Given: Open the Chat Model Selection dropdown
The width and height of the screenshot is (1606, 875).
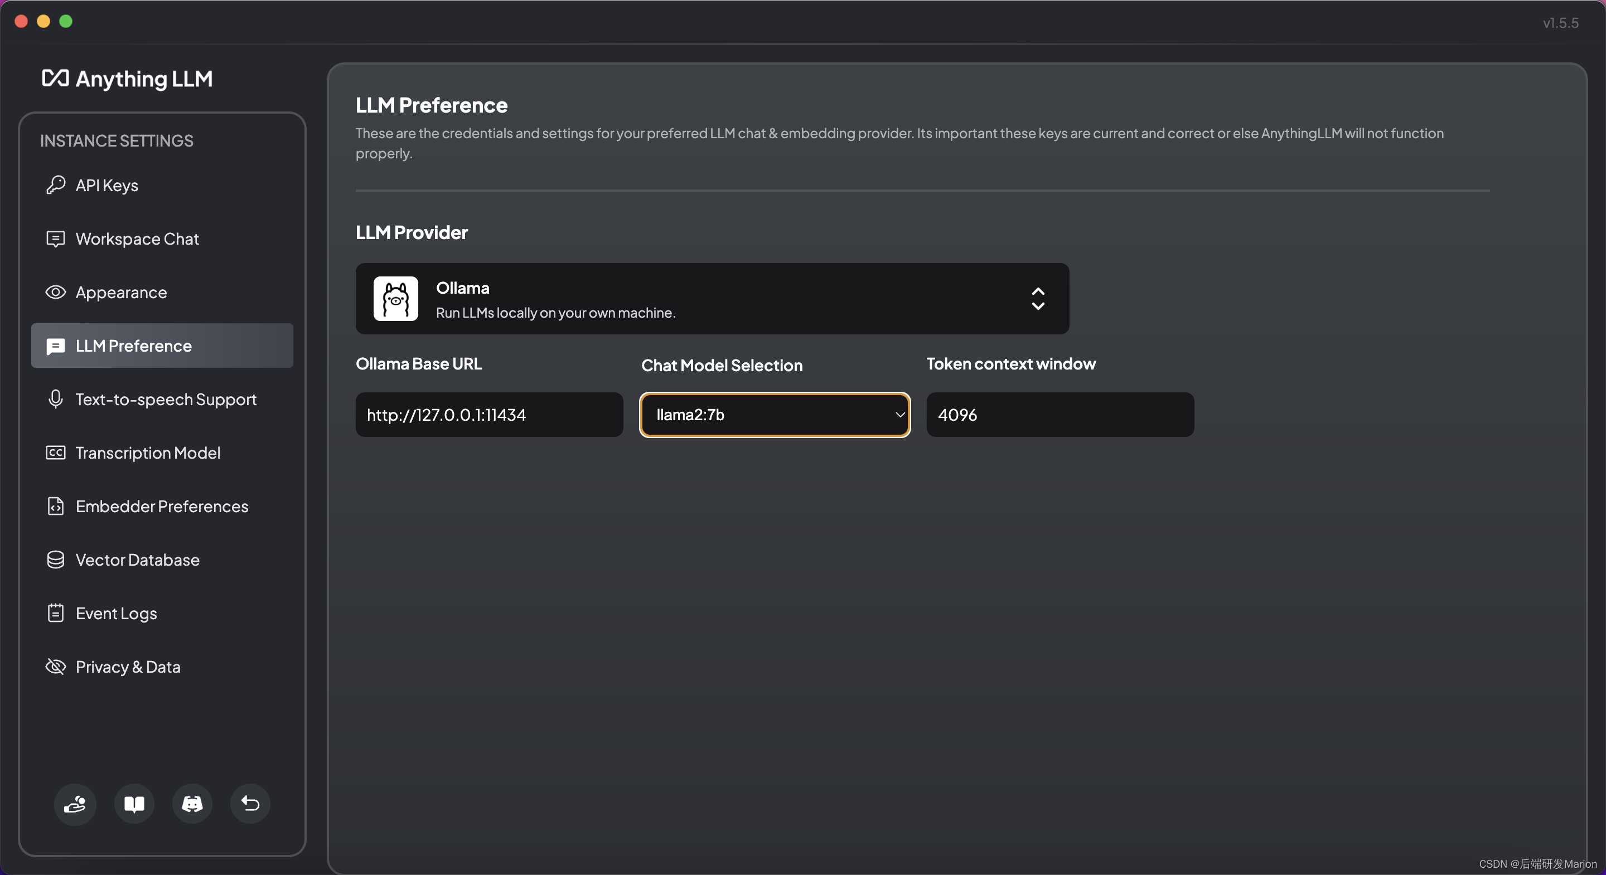Looking at the screenshot, I should click(x=775, y=415).
